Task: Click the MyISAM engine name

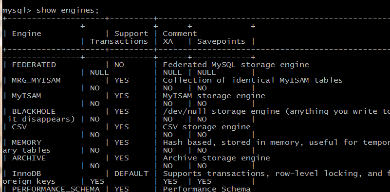Action: [26, 96]
